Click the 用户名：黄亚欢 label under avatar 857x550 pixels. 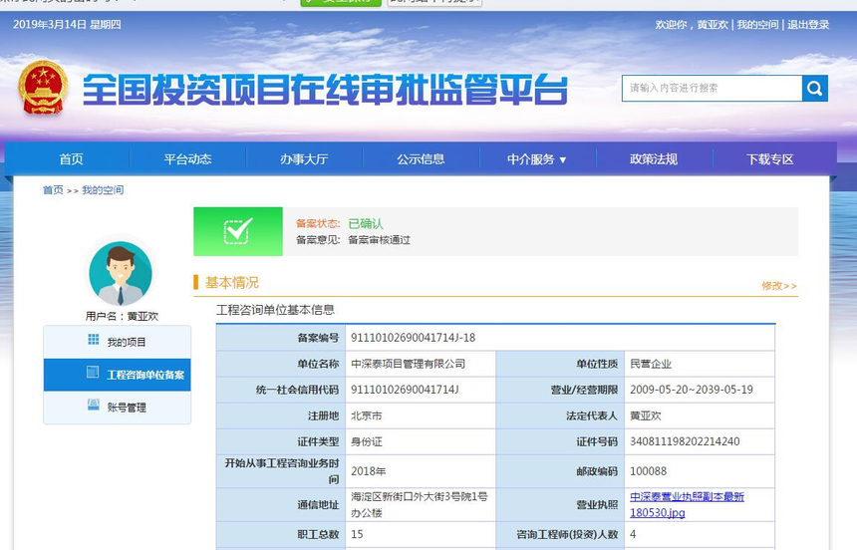(x=122, y=316)
